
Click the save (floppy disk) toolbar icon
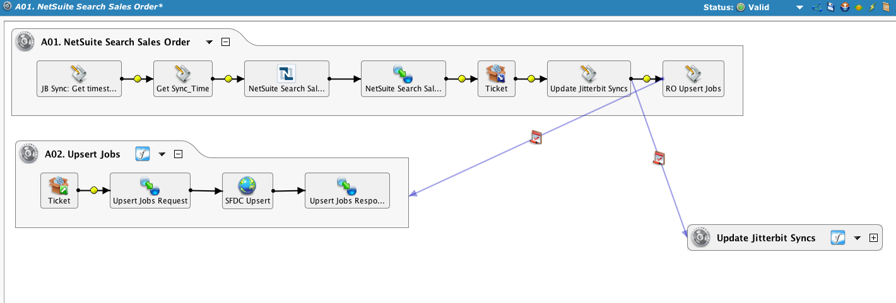click(x=831, y=8)
